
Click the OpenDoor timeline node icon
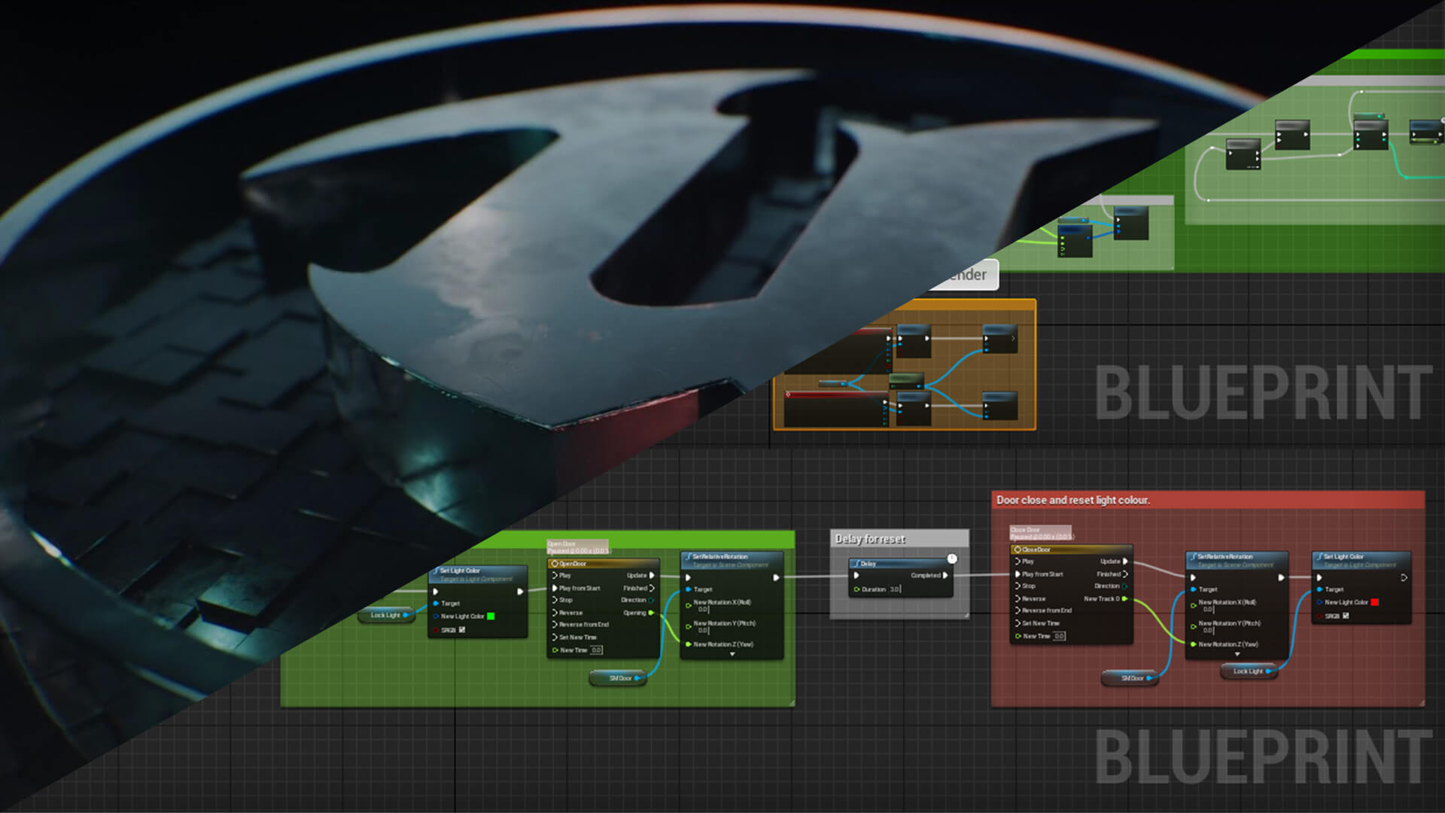pos(555,564)
